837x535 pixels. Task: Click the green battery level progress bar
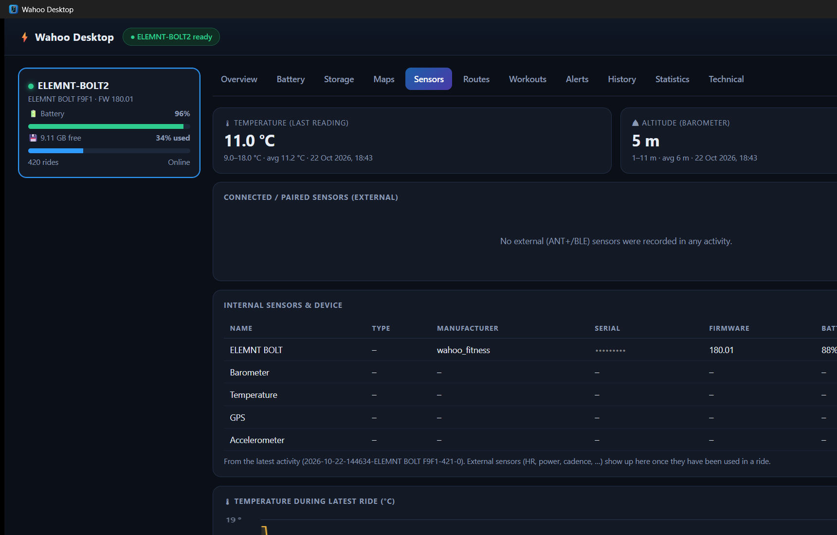tap(109, 126)
